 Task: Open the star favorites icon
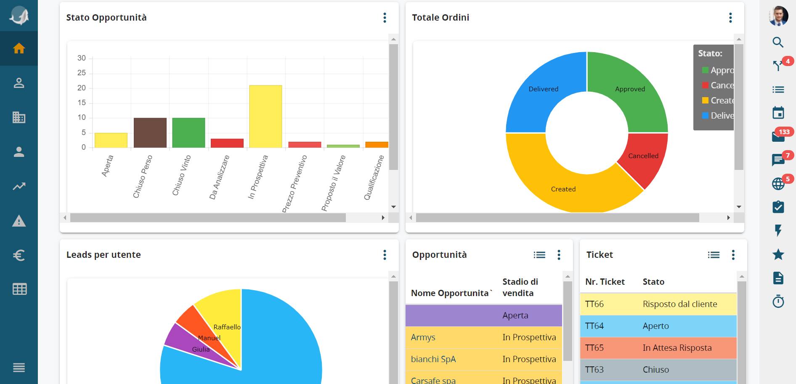click(x=778, y=254)
